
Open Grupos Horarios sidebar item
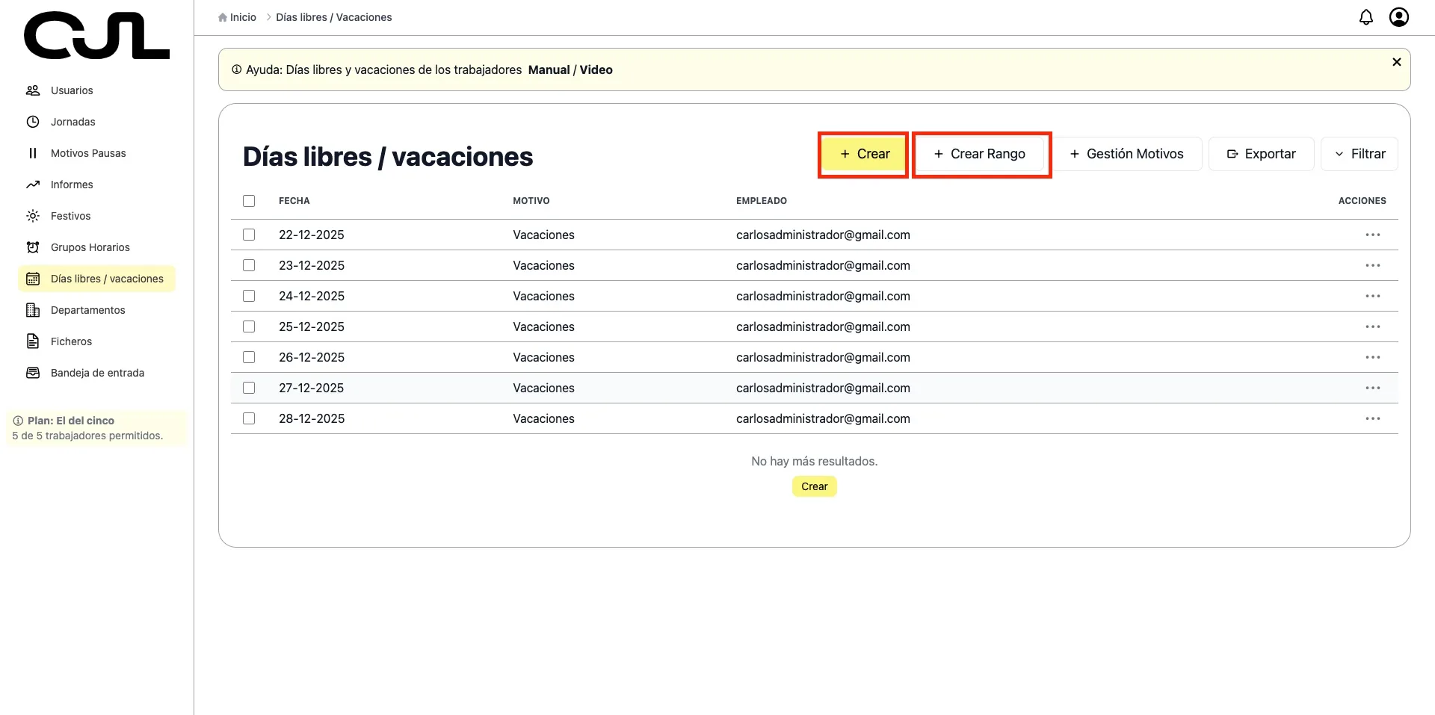click(x=90, y=247)
